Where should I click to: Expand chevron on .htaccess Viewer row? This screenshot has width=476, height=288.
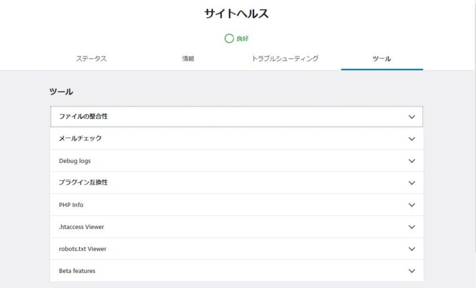click(412, 227)
